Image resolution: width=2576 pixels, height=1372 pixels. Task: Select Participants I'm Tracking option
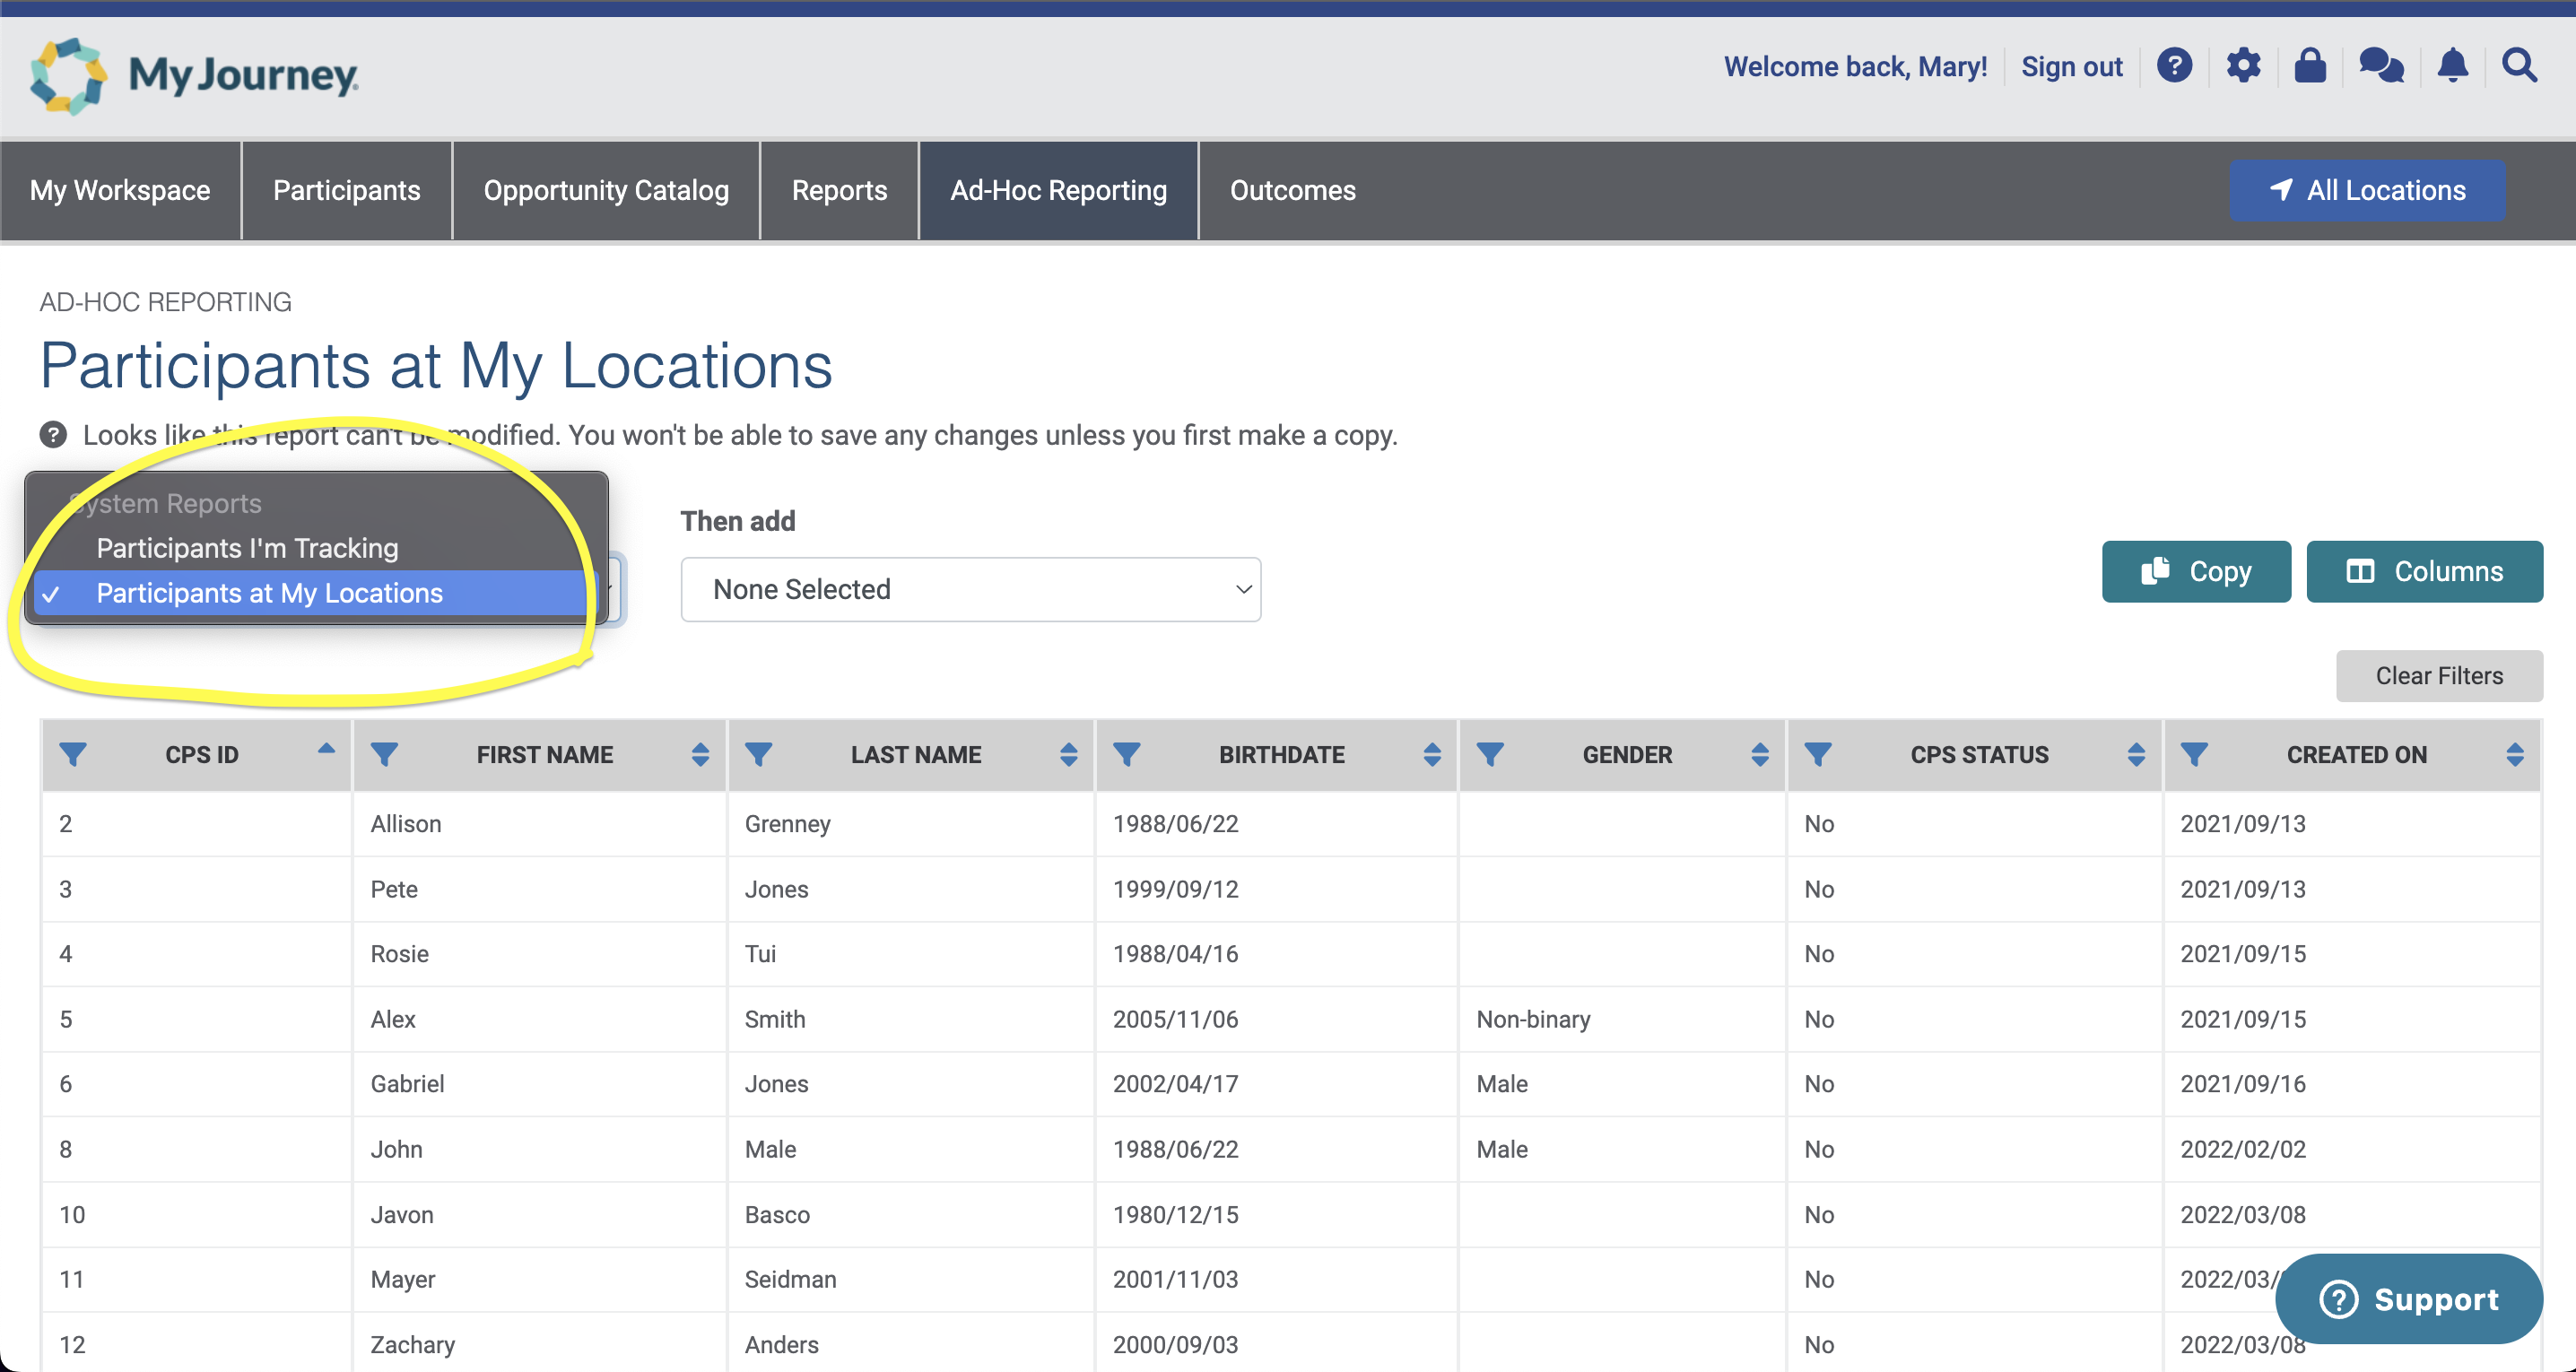click(x=247, y=548)
